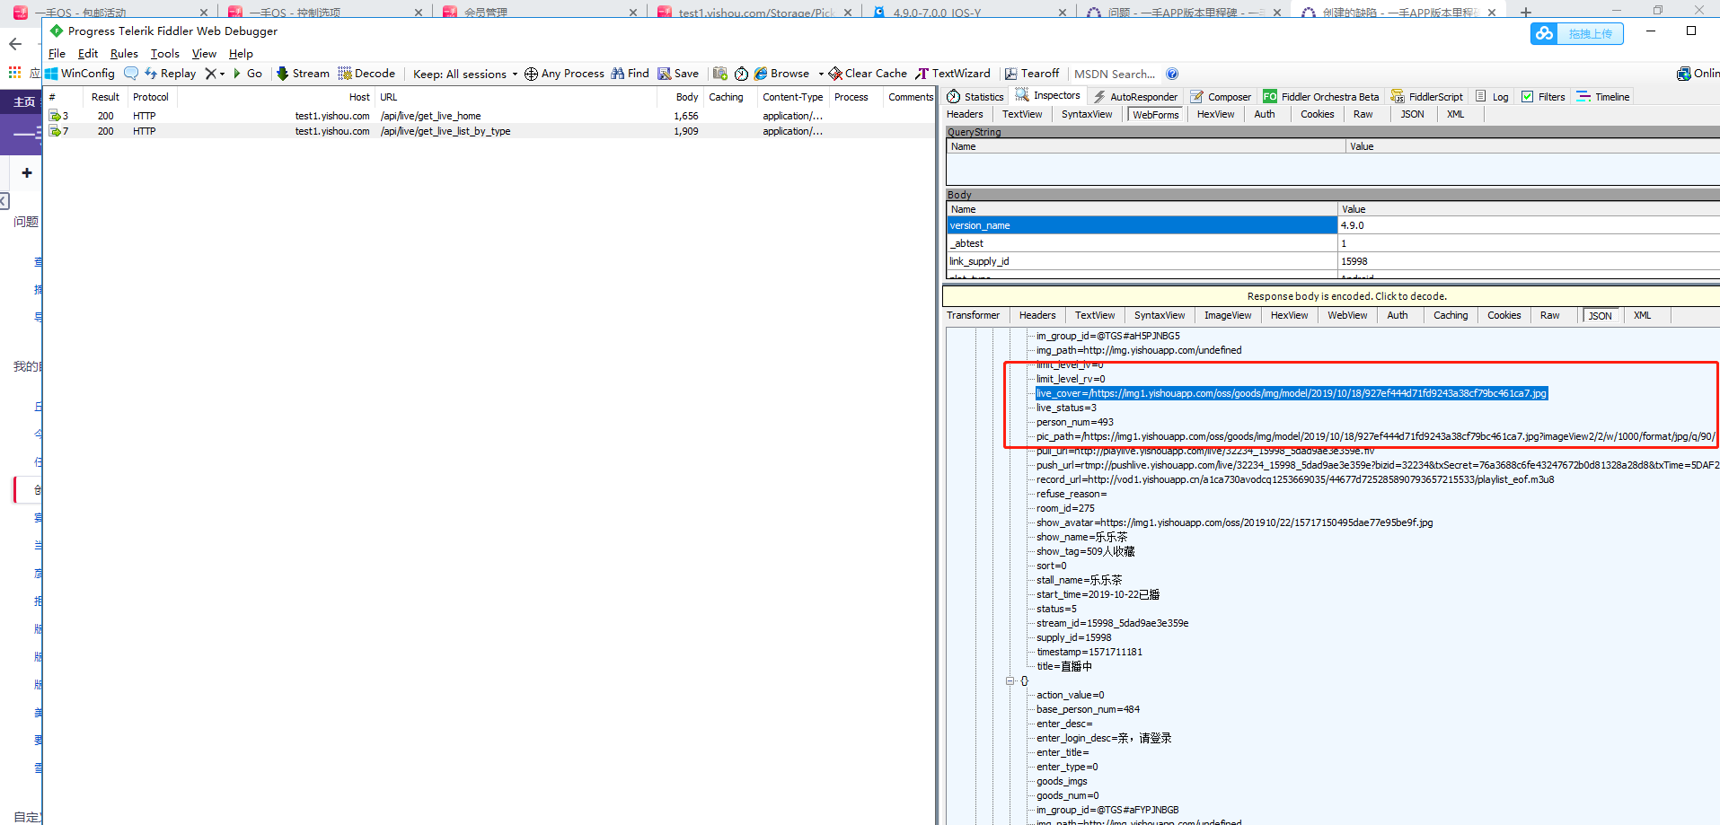Open Fiddler Orchestra Beta tab
The width and height of the screenshot is (1720, 825).
coord(1321,97)
